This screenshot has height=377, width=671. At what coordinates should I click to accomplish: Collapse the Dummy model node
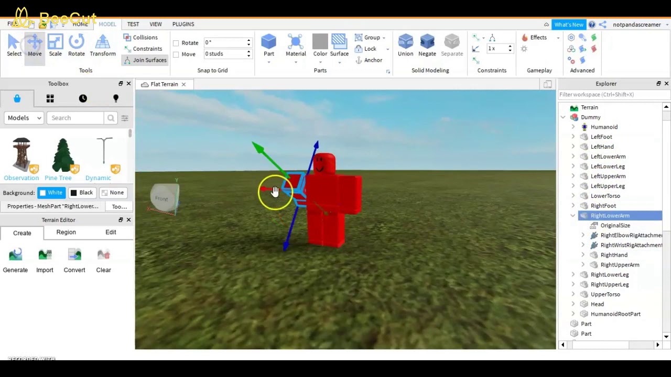563,117
